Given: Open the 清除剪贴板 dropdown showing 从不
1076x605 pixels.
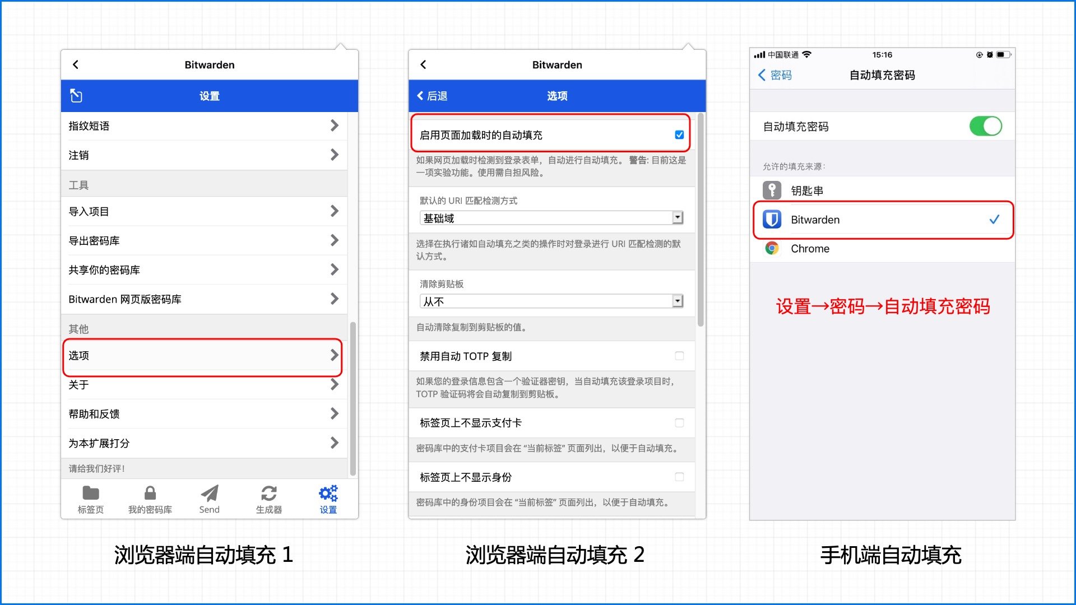Looking at the screenshot, I should pos(678,301).
